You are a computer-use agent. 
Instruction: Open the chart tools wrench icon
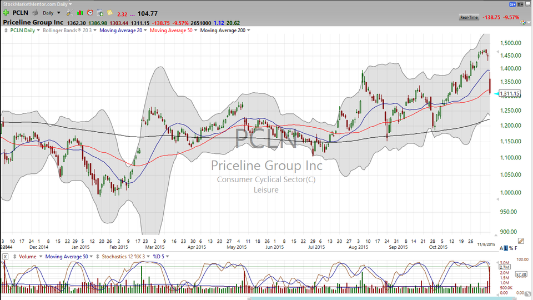pos(69,13)
